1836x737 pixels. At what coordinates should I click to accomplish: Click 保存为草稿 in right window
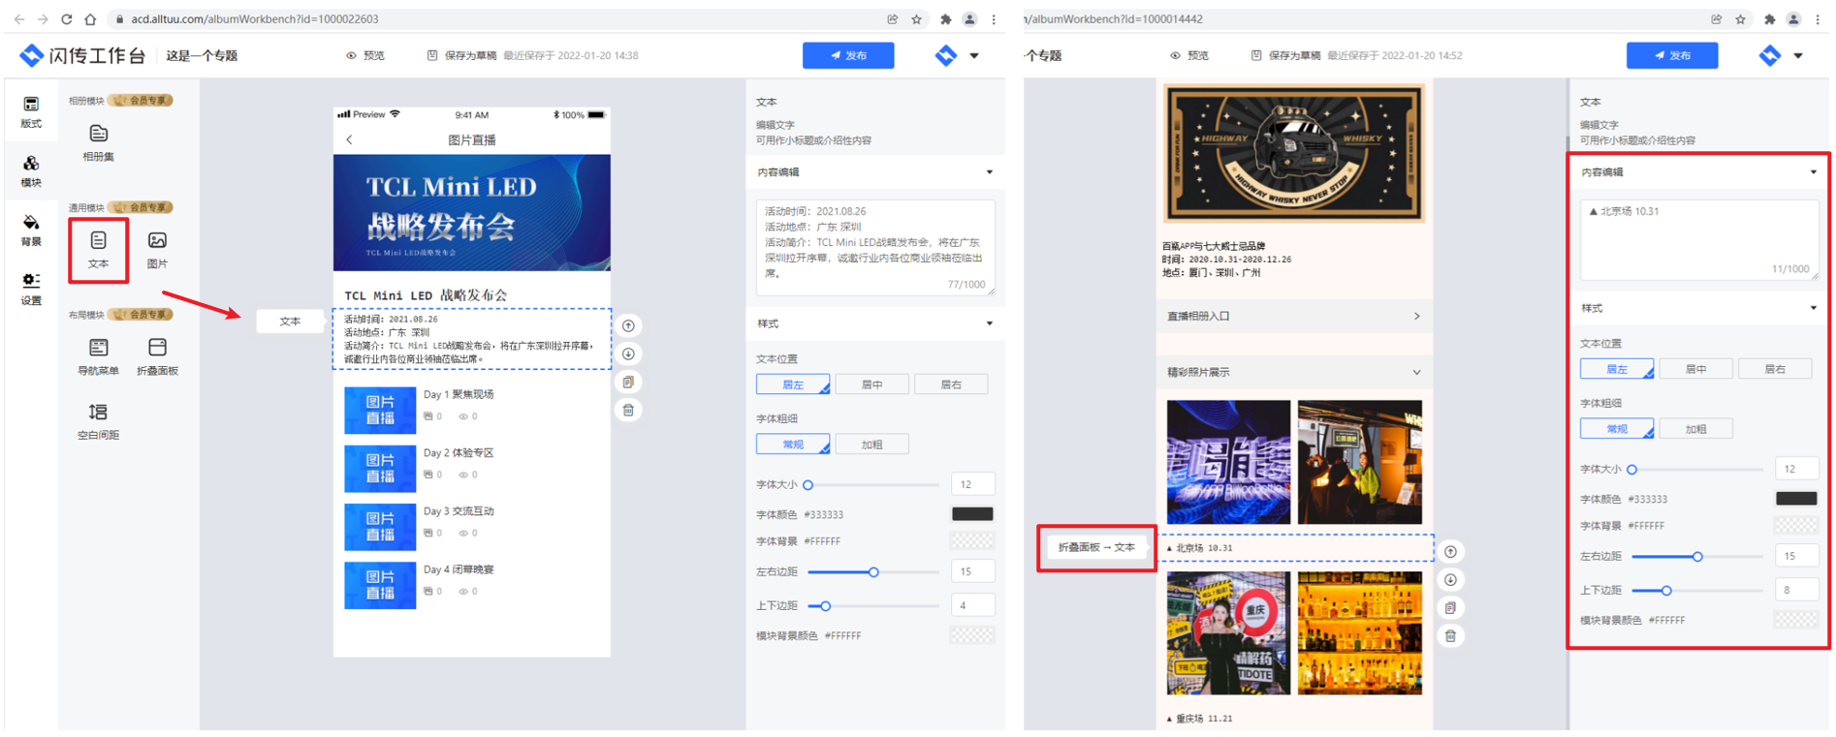(1284, 56)
